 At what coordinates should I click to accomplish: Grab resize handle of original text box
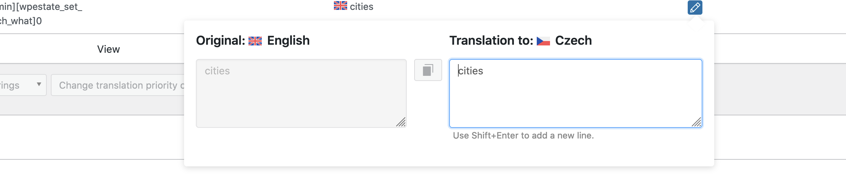401,122
